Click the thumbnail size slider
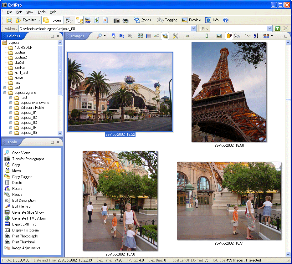The height and width of the screenshot is (264, 292). tap(207, 36)
